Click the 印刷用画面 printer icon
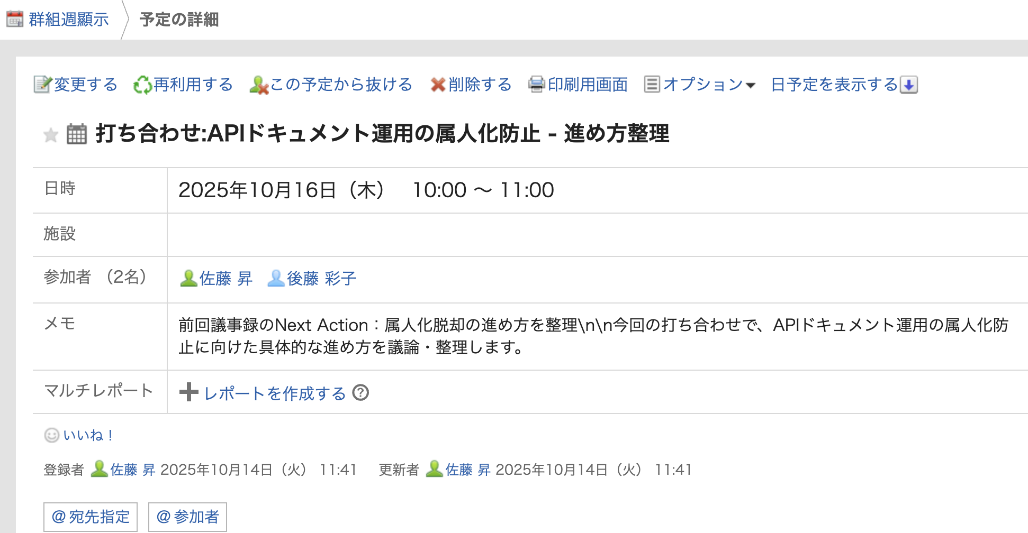Screen dimensions: 1028x533 (x=536, y=85)
